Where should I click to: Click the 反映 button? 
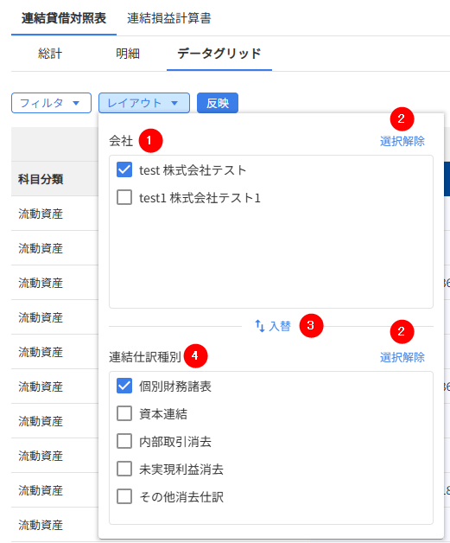[x=218, y=103]
